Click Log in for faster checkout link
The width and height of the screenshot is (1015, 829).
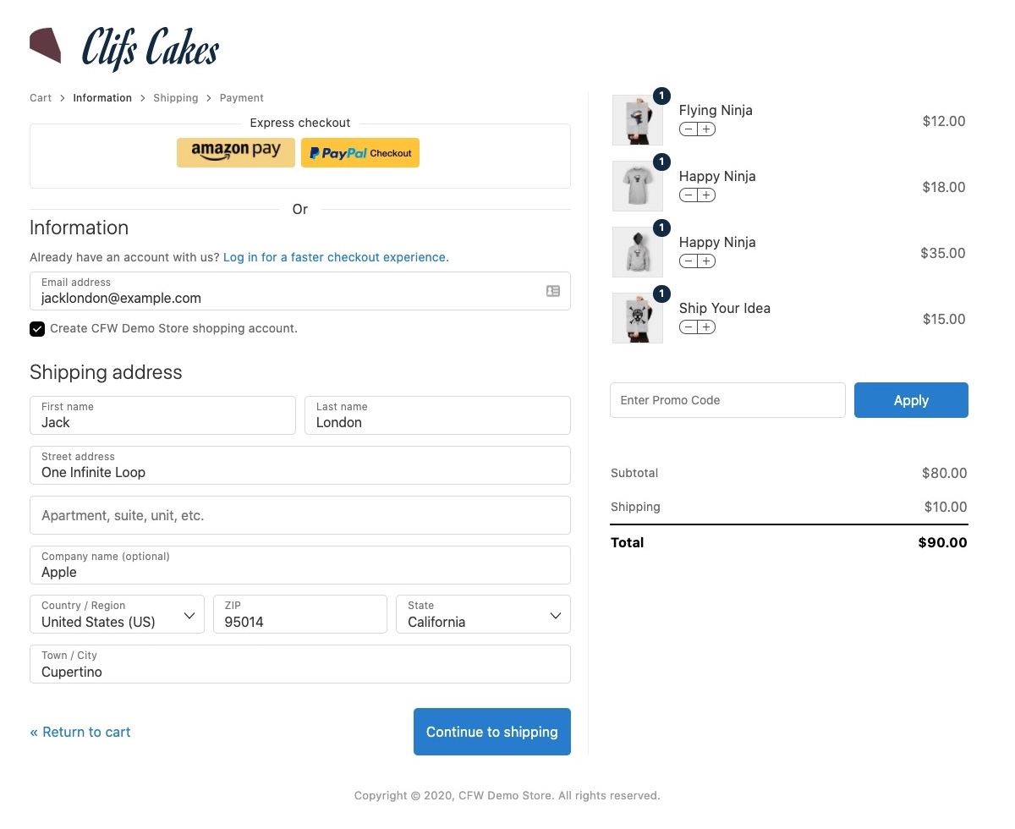click(x=336, y=257)
